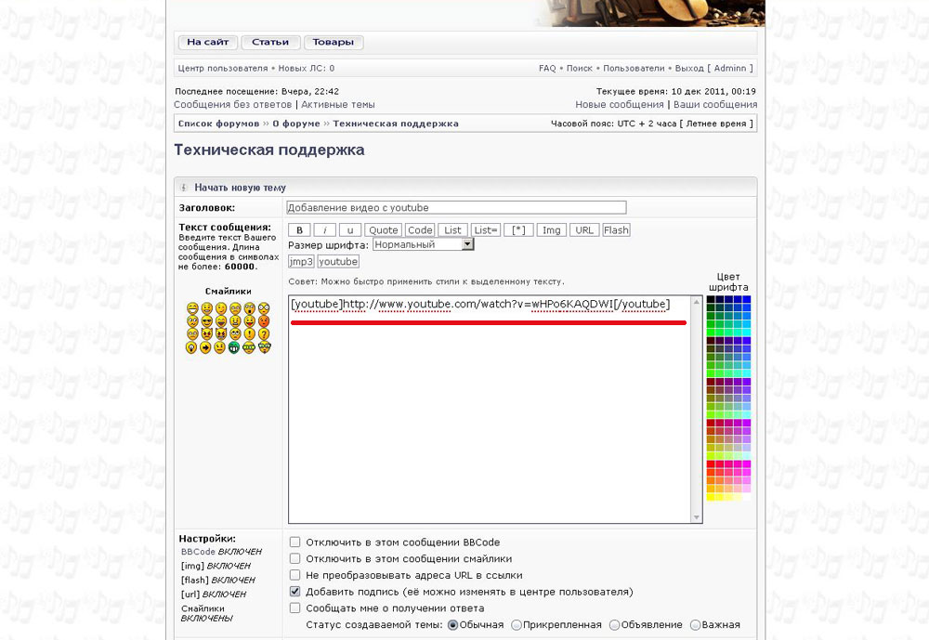
Task: Open the 'Поиск' link in header
Action: pos(579,69)
